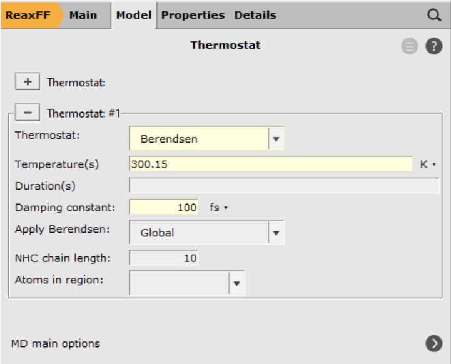Go to MD main options arrow
Image resolution: width=451 pixels, height=364 pixels.
[x=433, y=343]
